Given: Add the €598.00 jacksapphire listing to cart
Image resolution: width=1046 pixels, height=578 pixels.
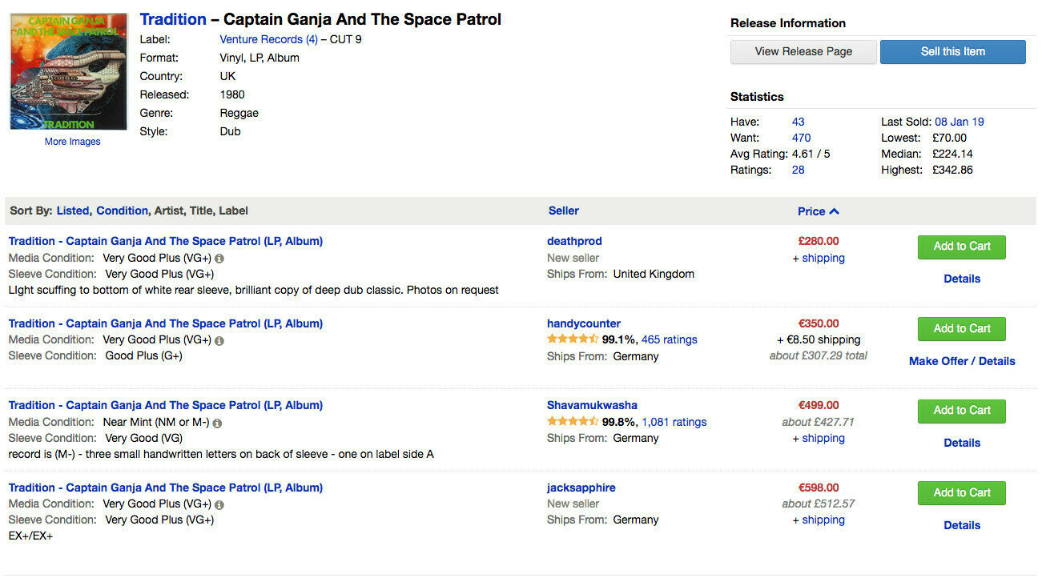Looking at the screenshot, I should click(x=961, y=493).
